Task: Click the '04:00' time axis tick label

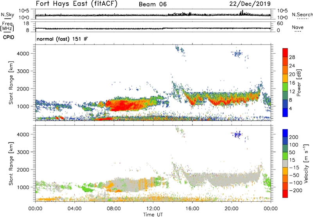Action: pos(75,209)
